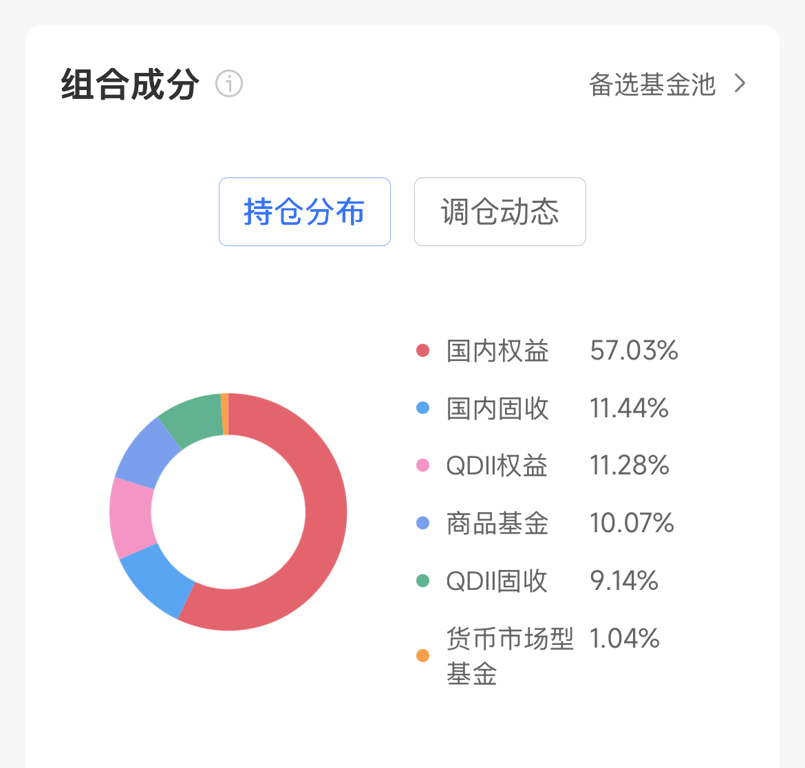
Task: Click the blue 国内固收 legend dot
Action: pyautogui.click(x=422, y=408)
